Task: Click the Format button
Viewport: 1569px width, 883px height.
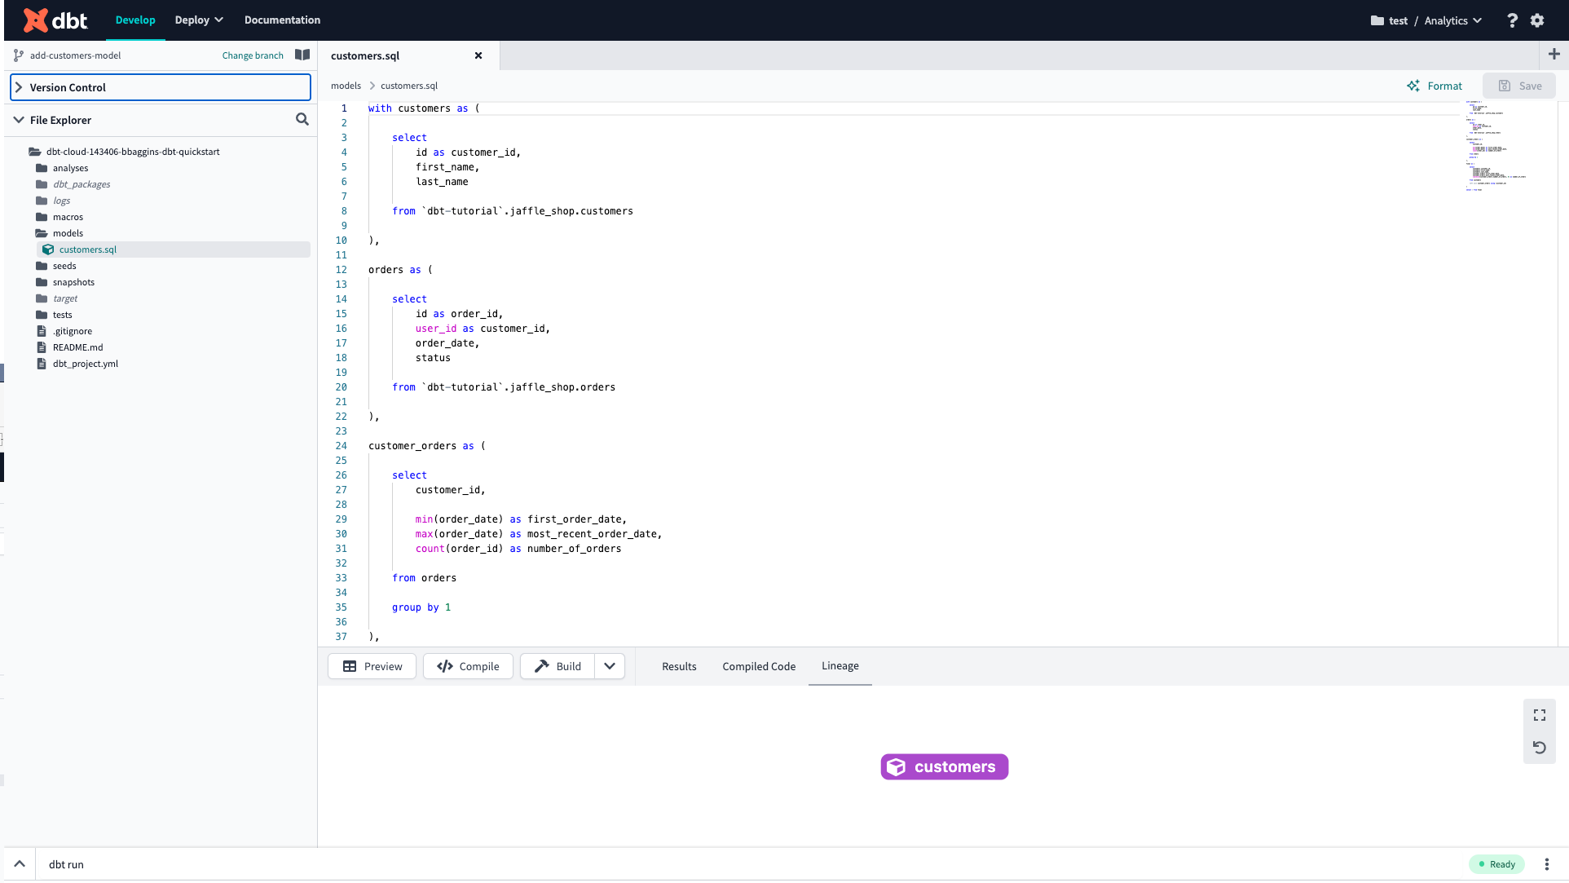Action: pyautogui.click(x=1435, y=86)
